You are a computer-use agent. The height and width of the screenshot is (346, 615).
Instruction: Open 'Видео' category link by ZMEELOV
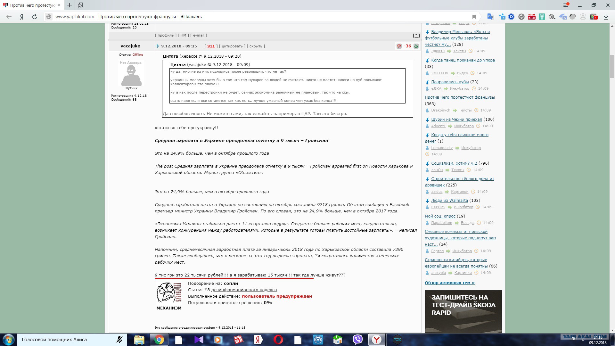tap(462, 73)
